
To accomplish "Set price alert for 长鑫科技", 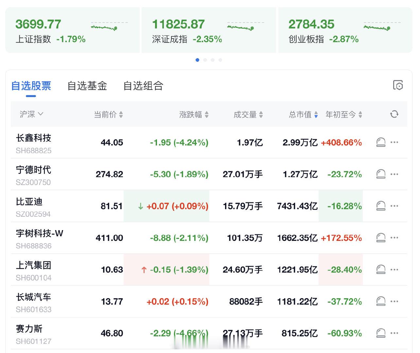I will click(381, 142).
